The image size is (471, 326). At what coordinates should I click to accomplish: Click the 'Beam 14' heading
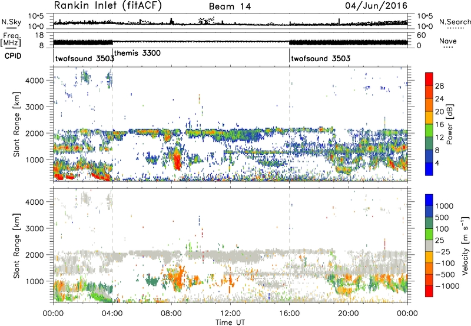pyautogui.click(x=230, y=6)
